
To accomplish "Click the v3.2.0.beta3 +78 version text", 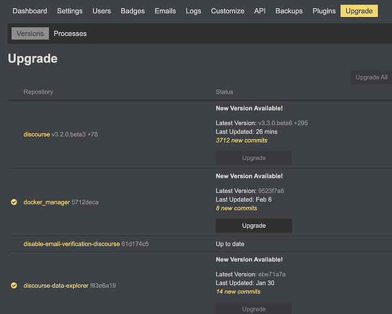I will pyautogui.click(x=75, y=134).
